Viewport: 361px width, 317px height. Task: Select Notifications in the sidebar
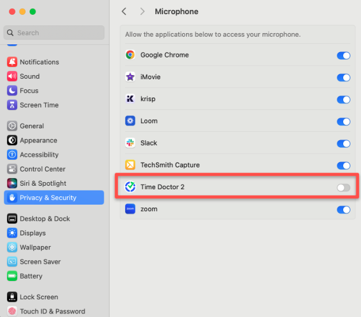click(x=39, y=62)
